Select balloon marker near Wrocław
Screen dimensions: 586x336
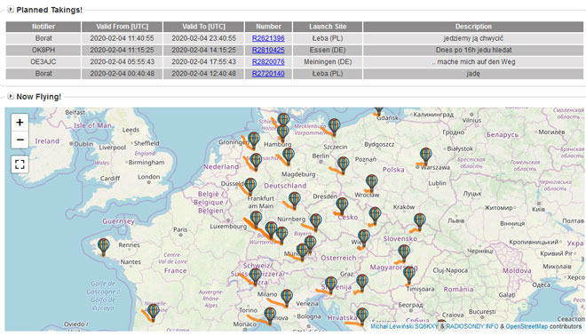pos(371,183)
